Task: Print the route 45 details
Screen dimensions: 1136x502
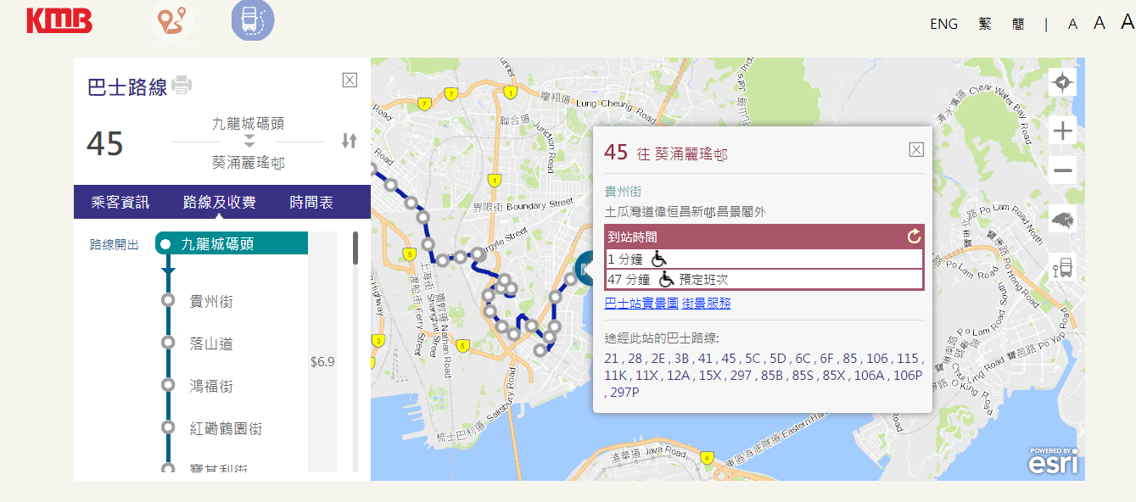Action: click(x=182, y=85)
